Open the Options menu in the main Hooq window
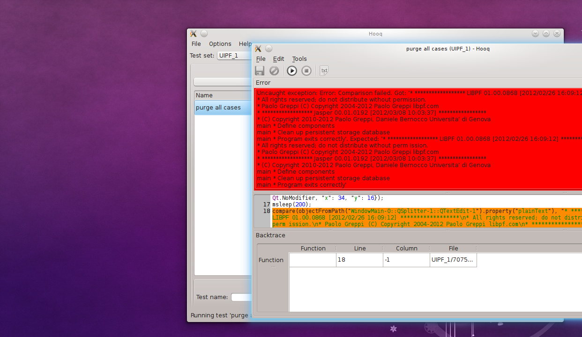The width and height of the screenshot is (582, 337). (x=220, y=44)
